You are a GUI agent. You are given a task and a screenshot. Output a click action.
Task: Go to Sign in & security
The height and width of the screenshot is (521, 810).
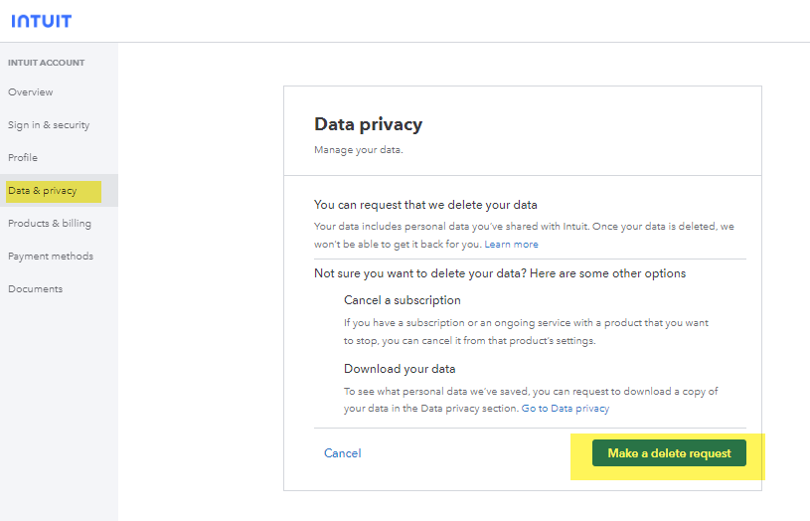(x=49, y=125)
